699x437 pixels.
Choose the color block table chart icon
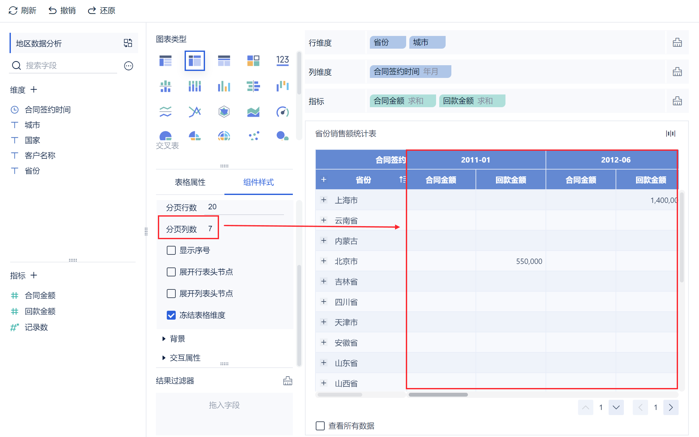253,60
